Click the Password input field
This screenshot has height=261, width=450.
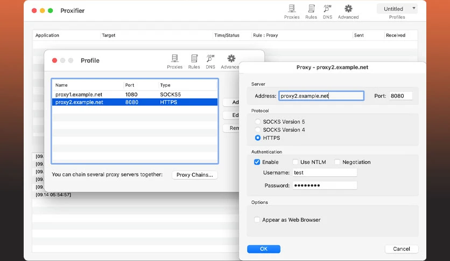(x=325, y=186)
